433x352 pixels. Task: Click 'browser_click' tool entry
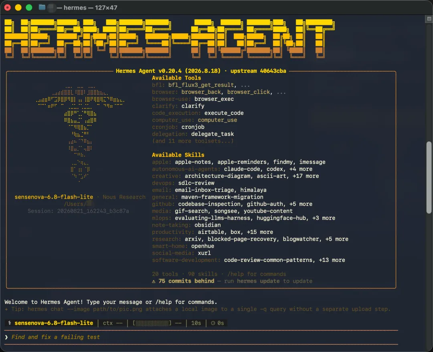[249, 92]
